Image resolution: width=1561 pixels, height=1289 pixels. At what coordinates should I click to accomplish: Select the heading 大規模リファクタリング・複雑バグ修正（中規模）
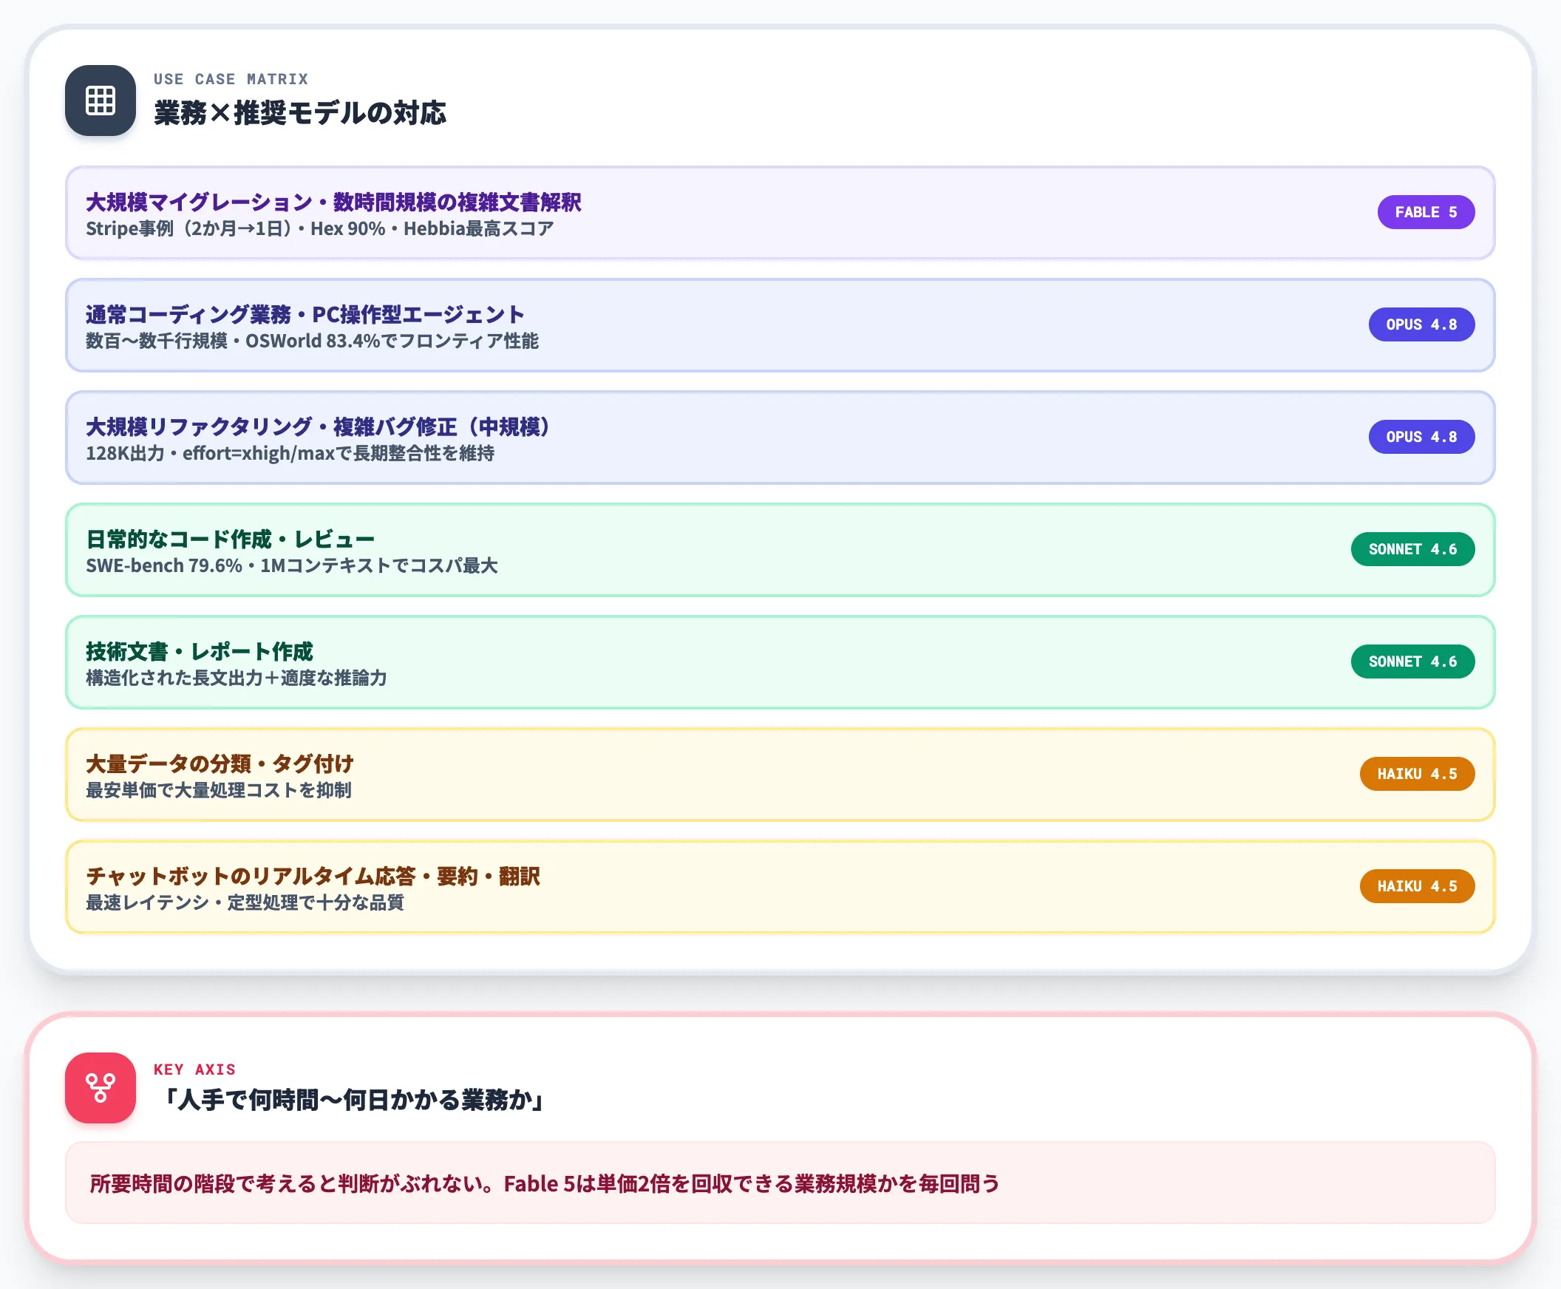click(x=319, y=426)
